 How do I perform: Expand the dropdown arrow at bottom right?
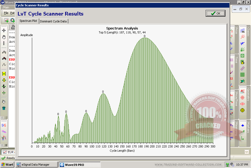point(247,152)
